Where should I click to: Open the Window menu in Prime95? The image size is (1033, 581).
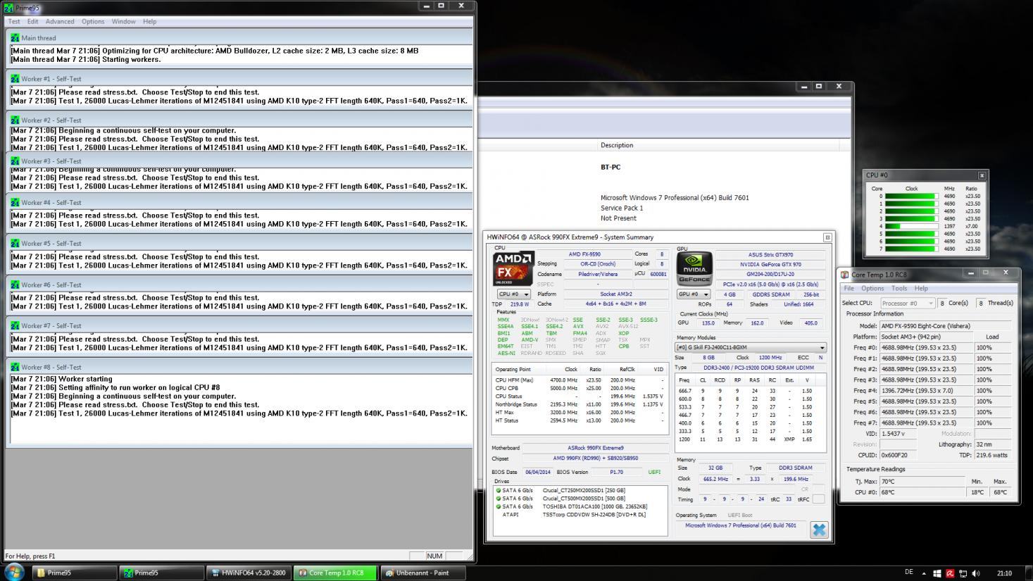point(123,22)
